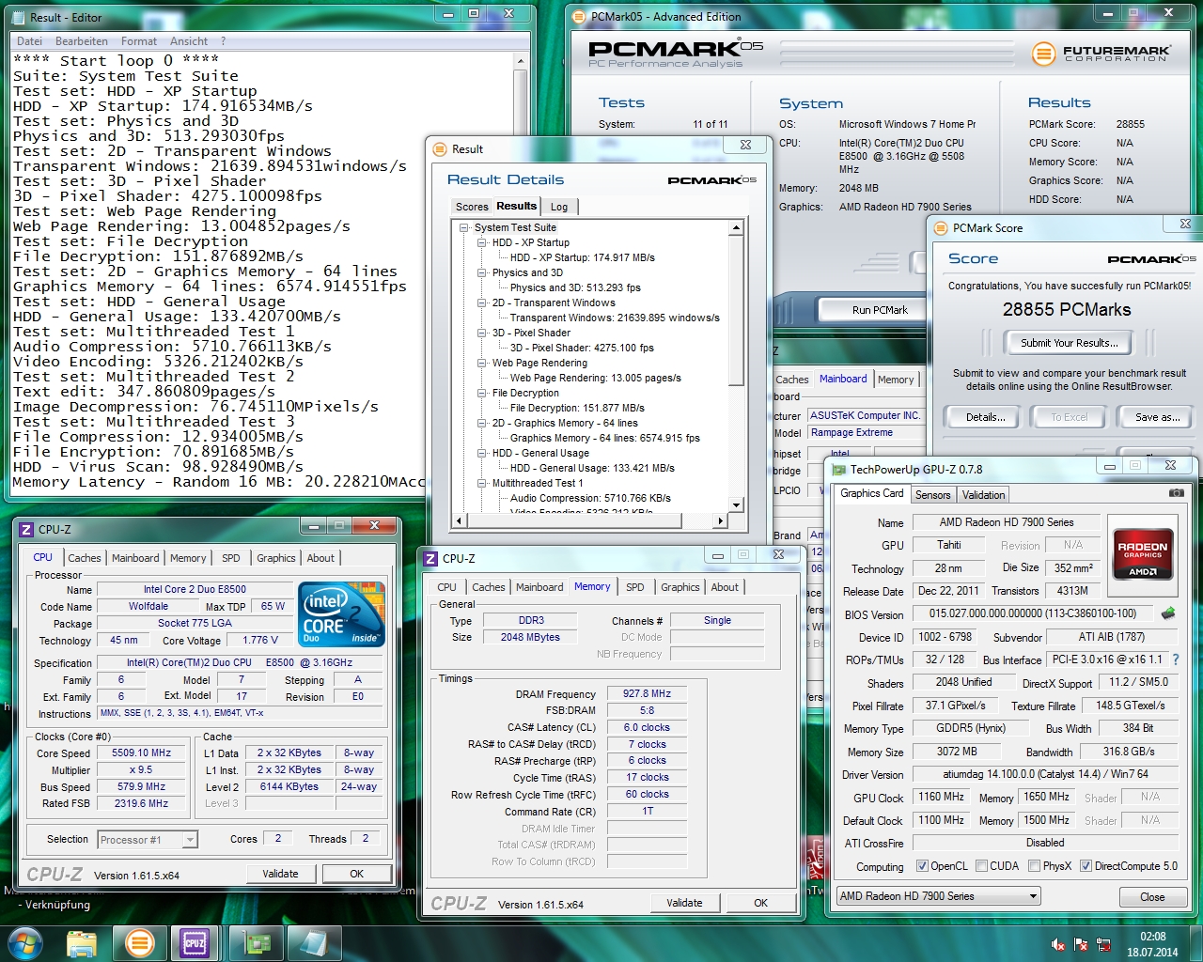
Task: Save the BIOS with GPU-Z chip icon
Action: tap(1168, 613)
